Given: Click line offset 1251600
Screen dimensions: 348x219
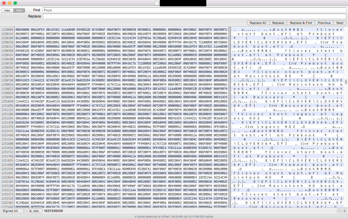Looking at the screenshot, I should (7, 144).
